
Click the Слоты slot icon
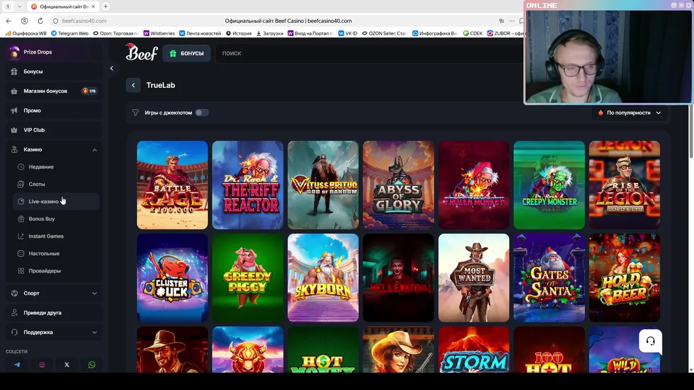click(x=21, y=184)
